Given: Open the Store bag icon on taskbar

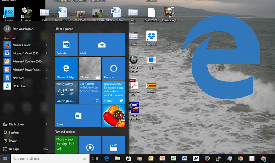Looking at the screenshot, I should click(x=128, y=158).
